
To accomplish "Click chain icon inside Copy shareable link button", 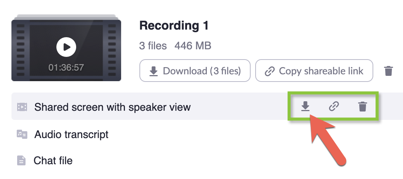I will coord(270,71).
